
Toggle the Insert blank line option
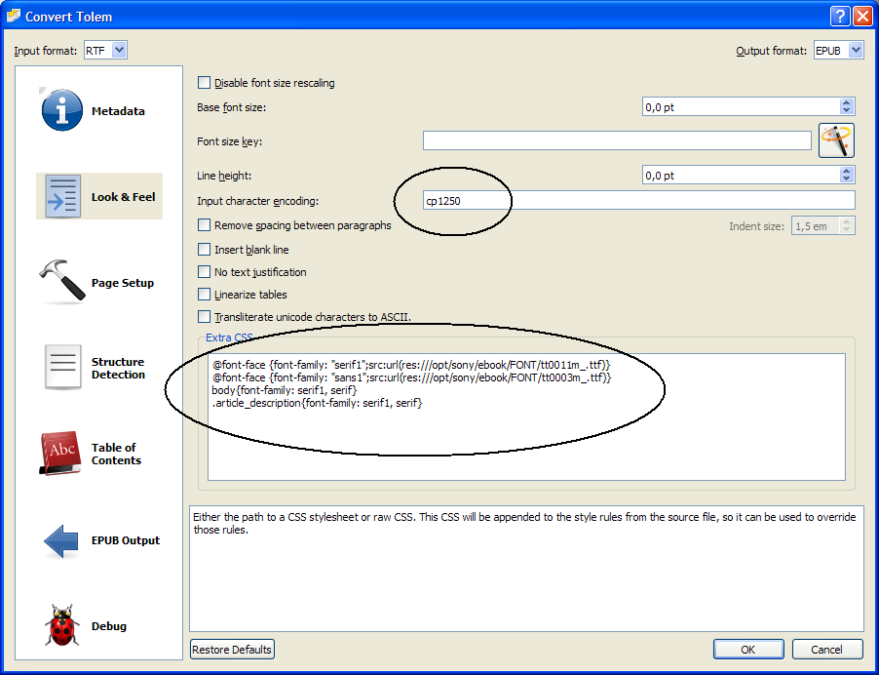click(204, 249)
